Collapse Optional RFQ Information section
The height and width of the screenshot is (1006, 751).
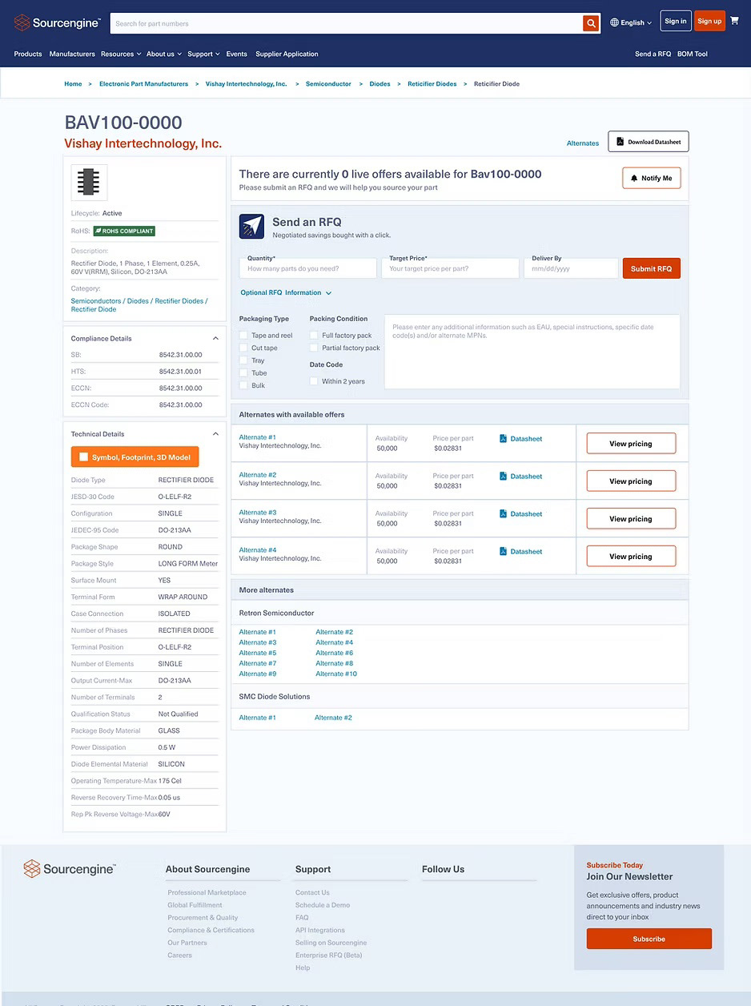[x=287, y=293]
